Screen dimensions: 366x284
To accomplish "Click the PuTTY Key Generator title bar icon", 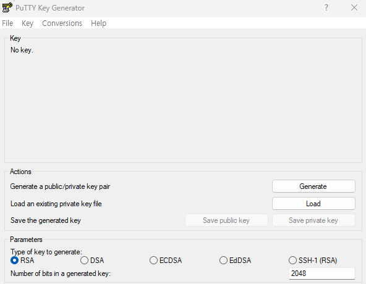I will point(7,7).
